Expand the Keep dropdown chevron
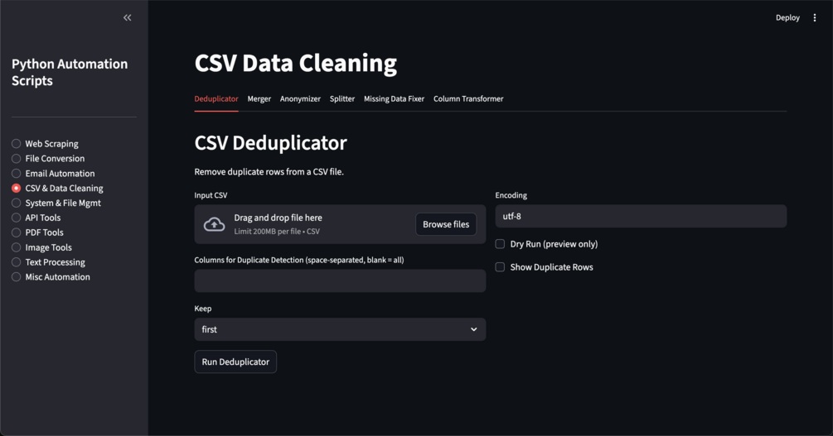833x436 pixels. click(473, 329)
